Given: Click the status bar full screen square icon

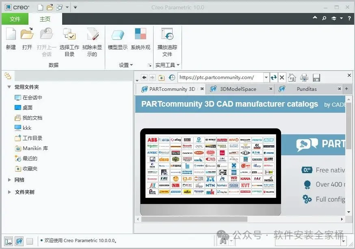Looking at the screenshot, I should click(x=30, y=241).
